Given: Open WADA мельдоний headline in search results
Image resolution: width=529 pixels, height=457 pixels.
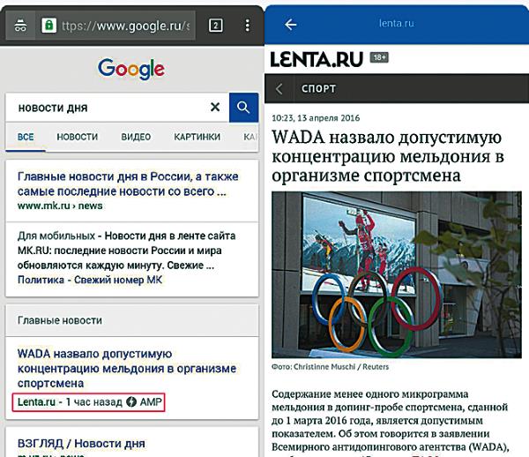Looking at the screenshot, I should coord(127,368).
